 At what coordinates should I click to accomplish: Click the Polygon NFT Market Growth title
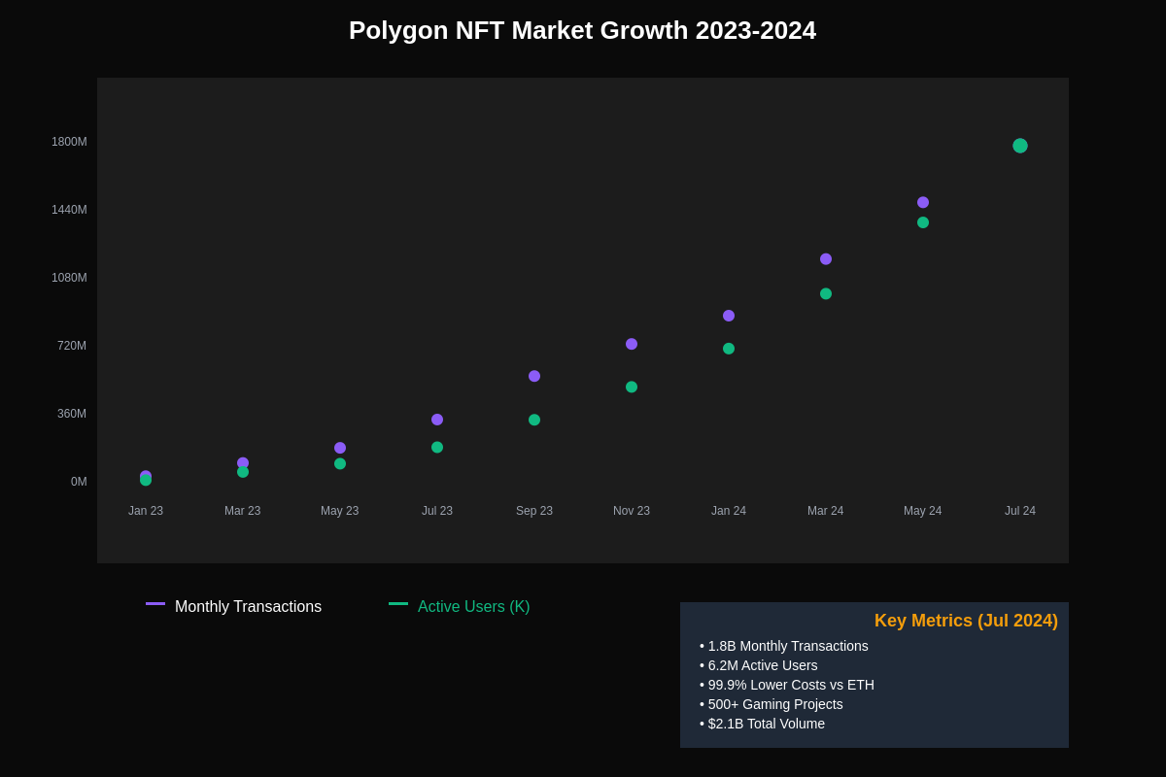[583, 30]
